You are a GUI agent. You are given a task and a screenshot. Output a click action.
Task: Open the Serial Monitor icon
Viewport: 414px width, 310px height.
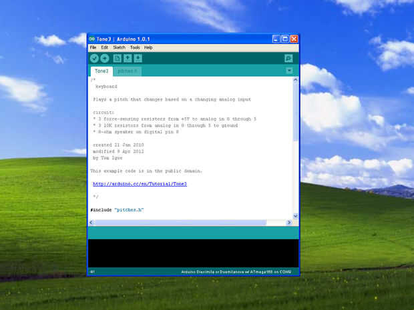click(x=288, y=58)
